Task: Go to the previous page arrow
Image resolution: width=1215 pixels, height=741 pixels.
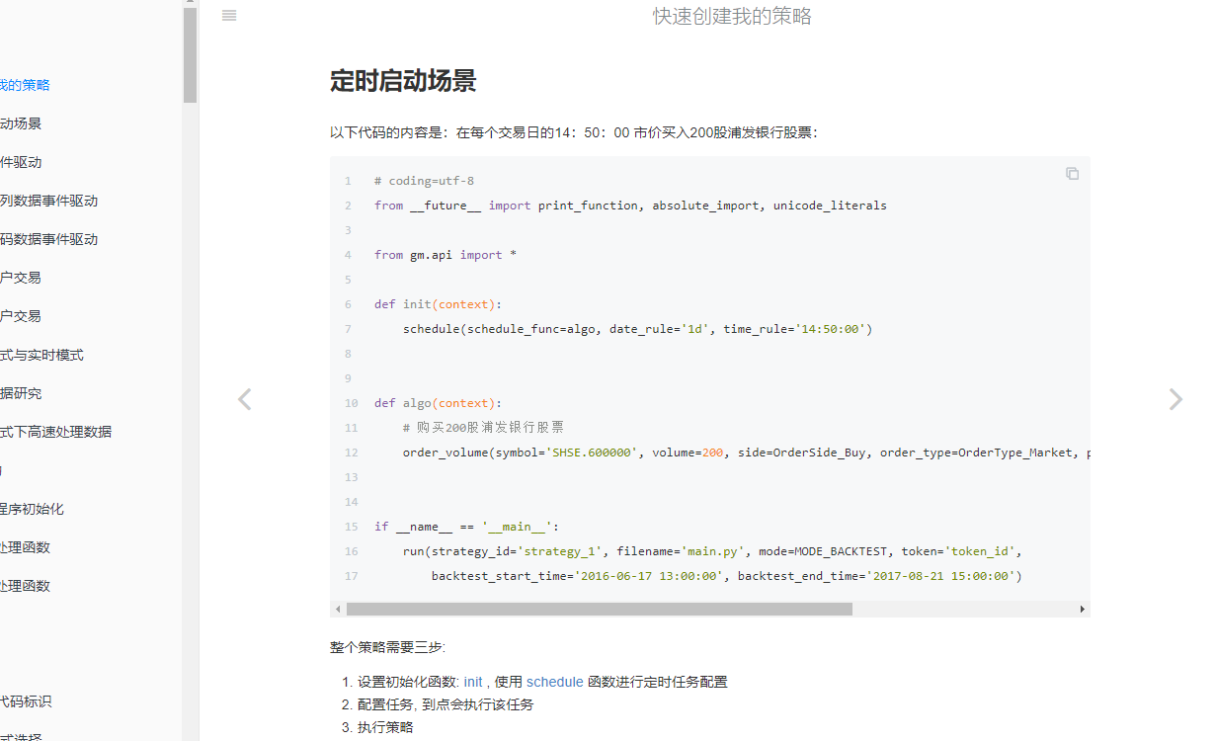Action: [x=245, y=399]
